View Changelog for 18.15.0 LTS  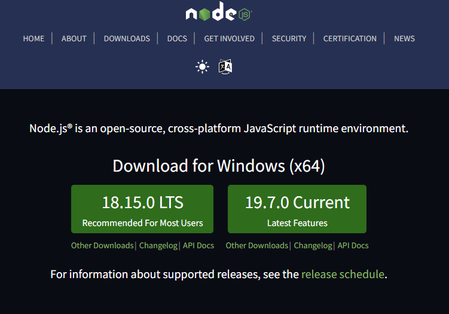pos(158,246)
